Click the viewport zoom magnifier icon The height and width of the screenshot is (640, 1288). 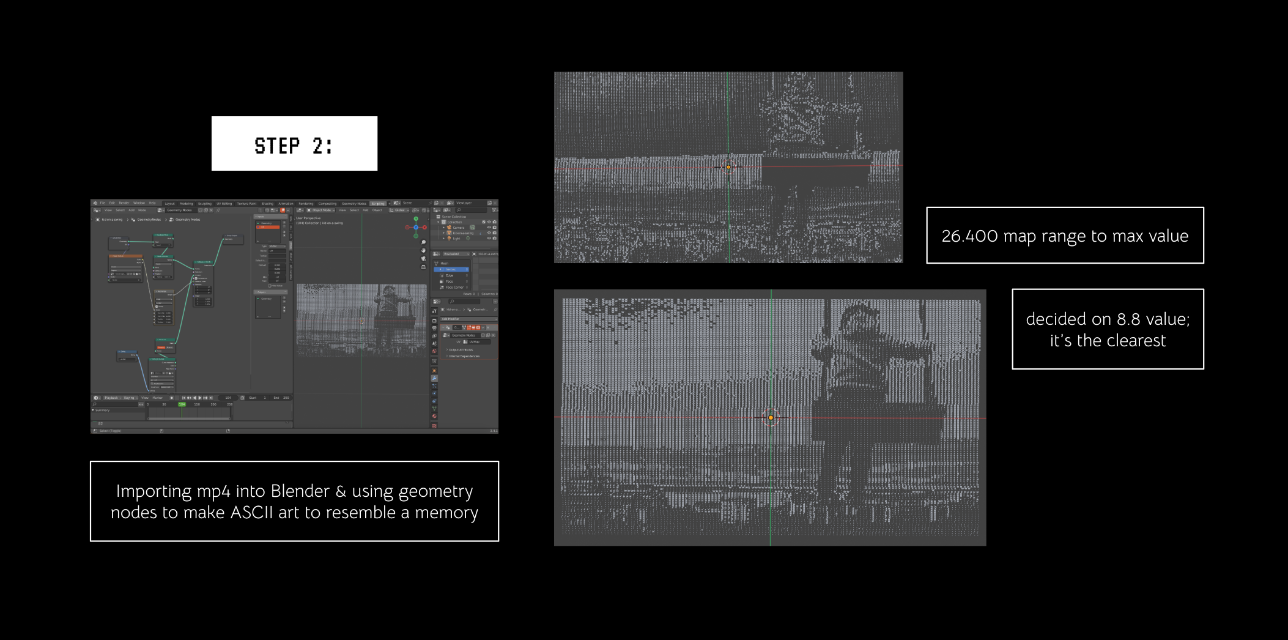pyautogui.click(x=423, y=242)
